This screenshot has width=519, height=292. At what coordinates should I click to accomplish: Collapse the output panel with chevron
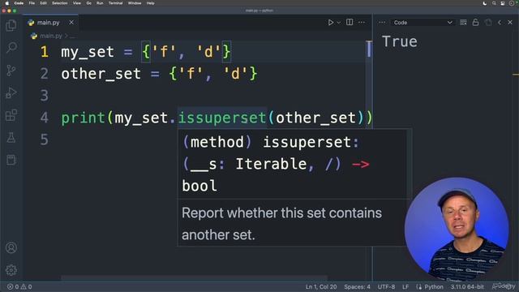click(x=500, y=23)
